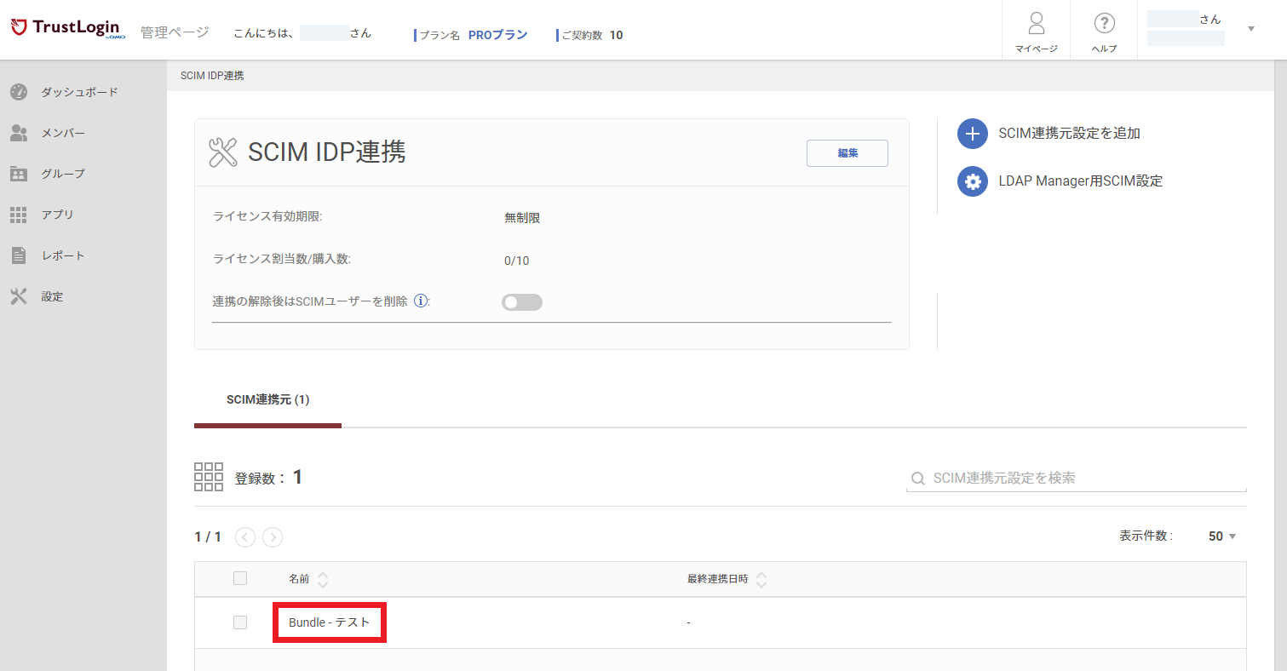The image size is (1287, 671).
Task: Click the 編集 button
Action: tap(847, 153)
